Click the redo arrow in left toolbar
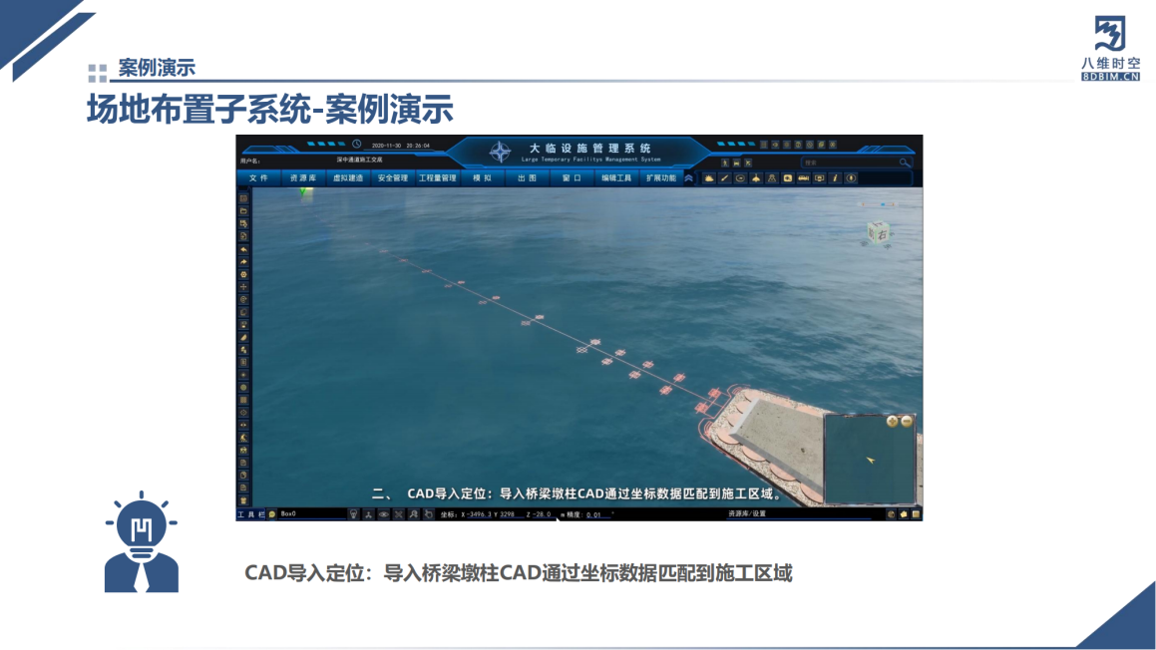1156x650 pixels. point(243,262)
